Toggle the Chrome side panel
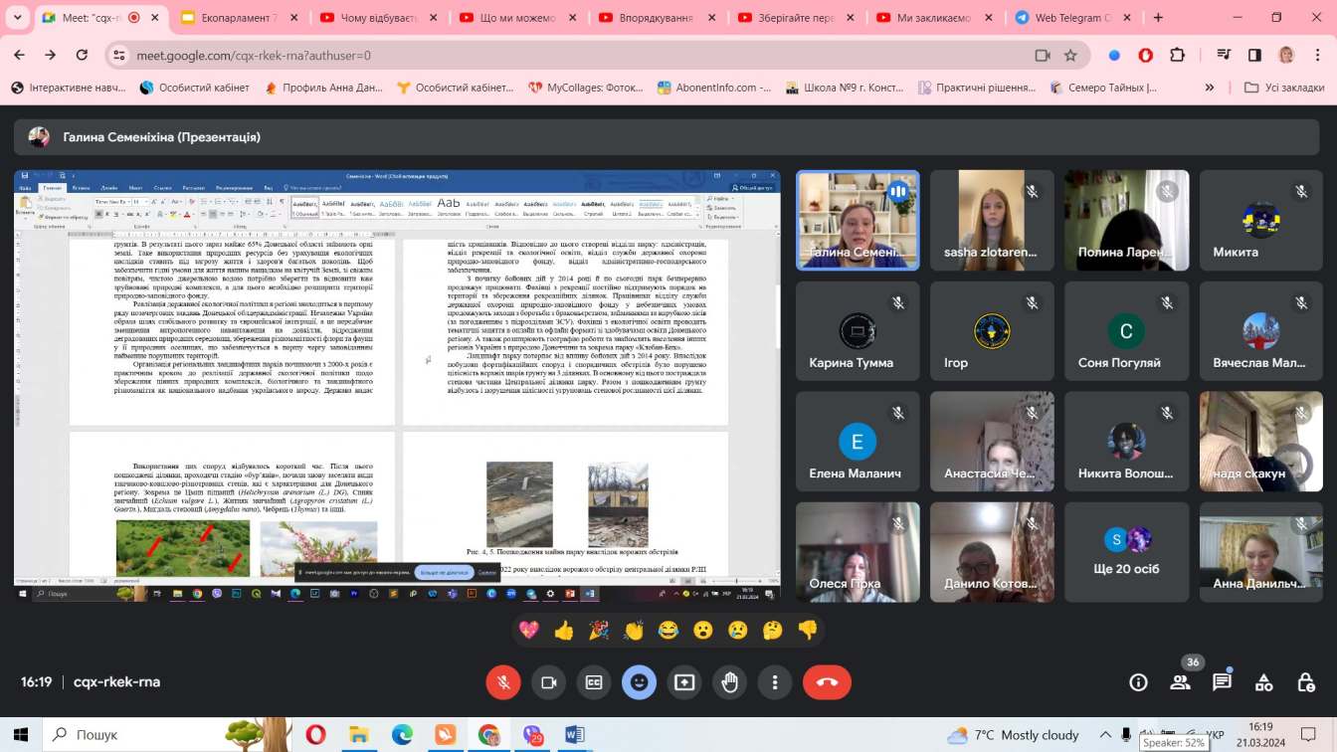 pos(1255,56)
